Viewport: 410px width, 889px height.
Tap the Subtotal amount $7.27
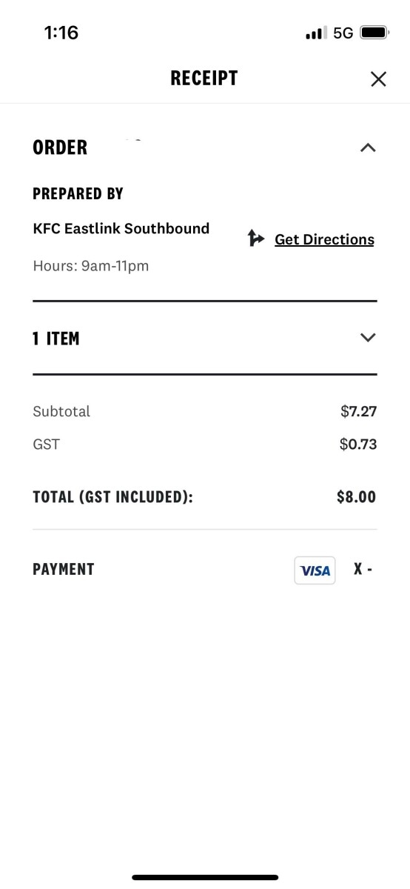[x=358, y=411]
